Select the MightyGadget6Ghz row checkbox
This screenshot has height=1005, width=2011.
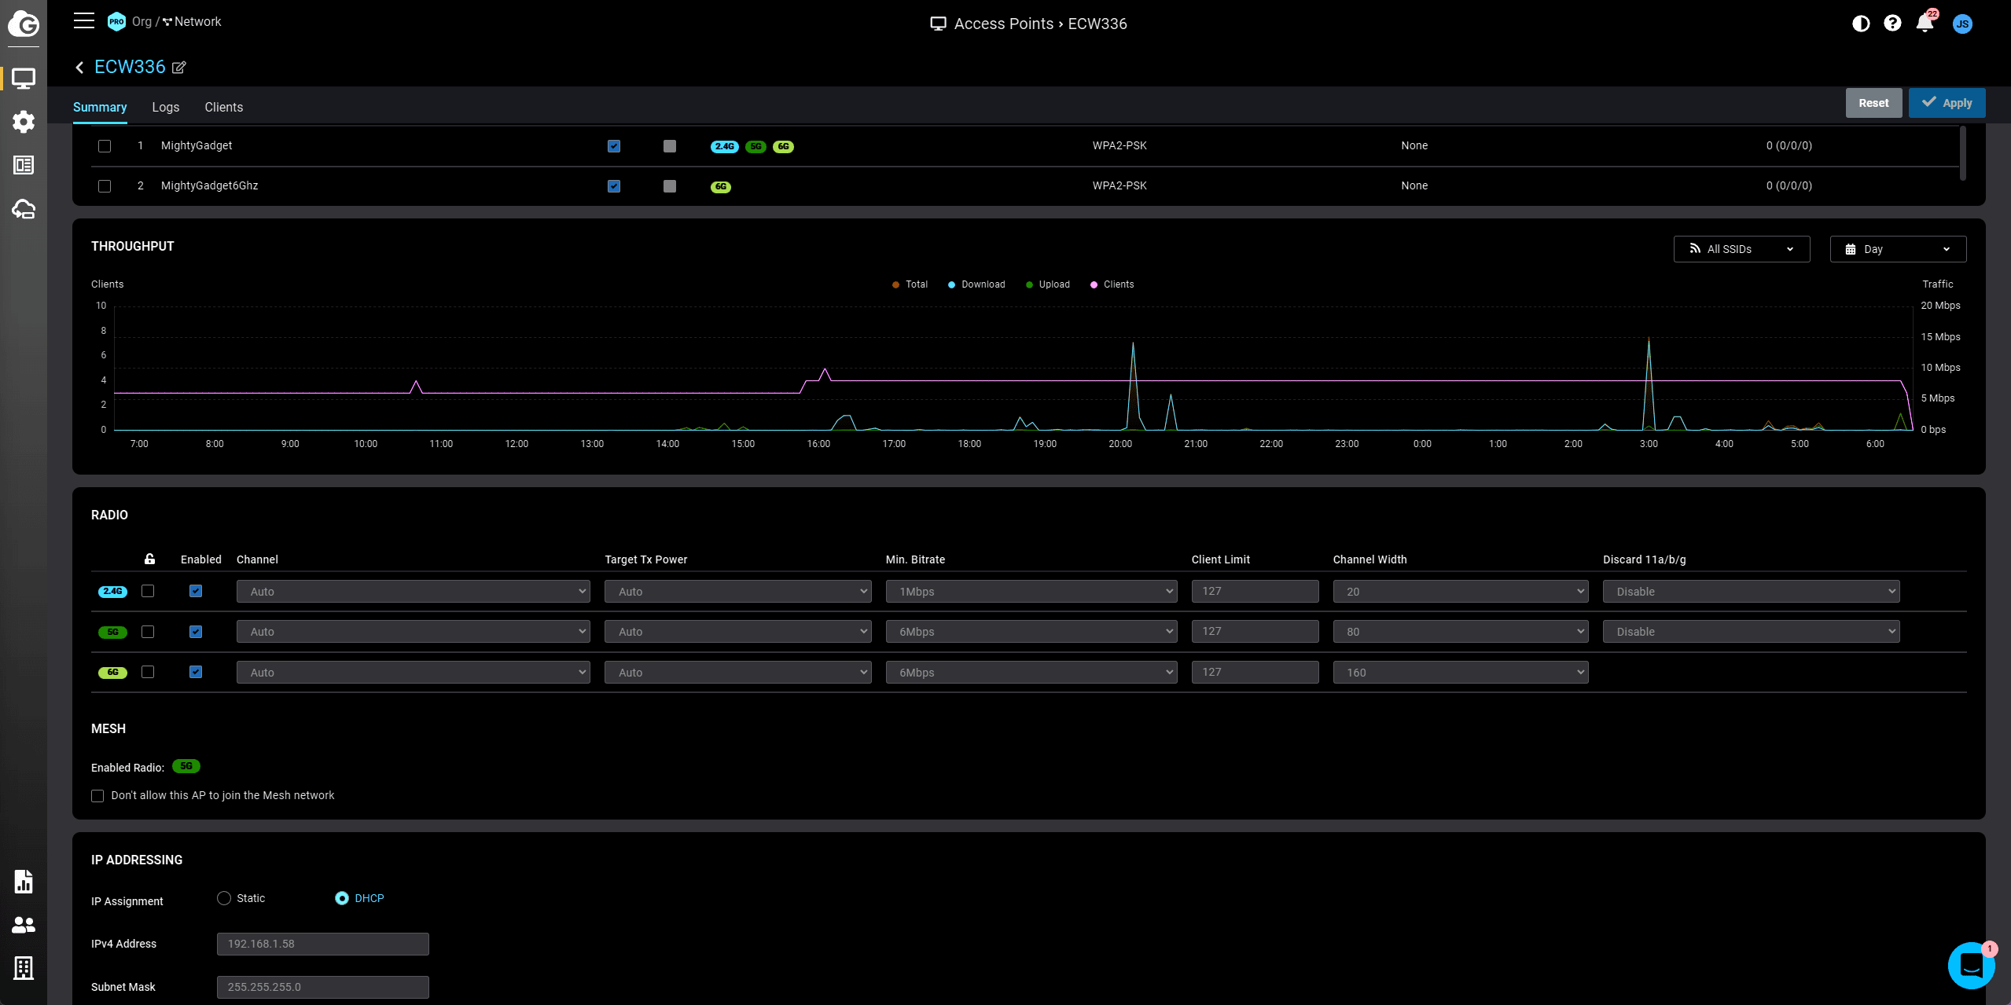105,186
